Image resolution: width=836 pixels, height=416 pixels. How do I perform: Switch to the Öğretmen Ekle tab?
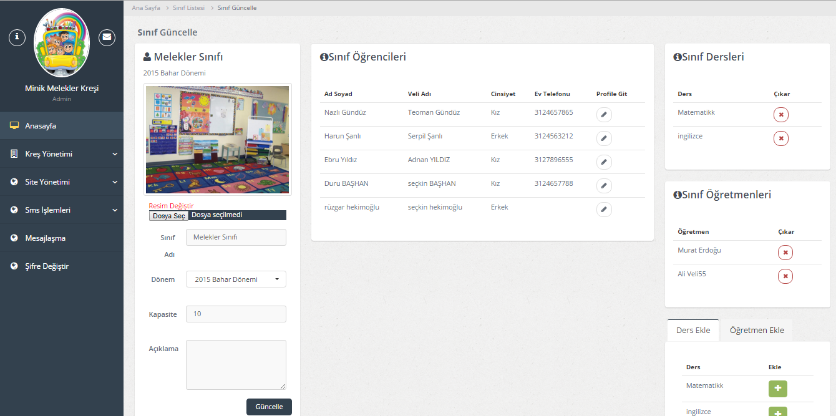click(x=757, y=331)
